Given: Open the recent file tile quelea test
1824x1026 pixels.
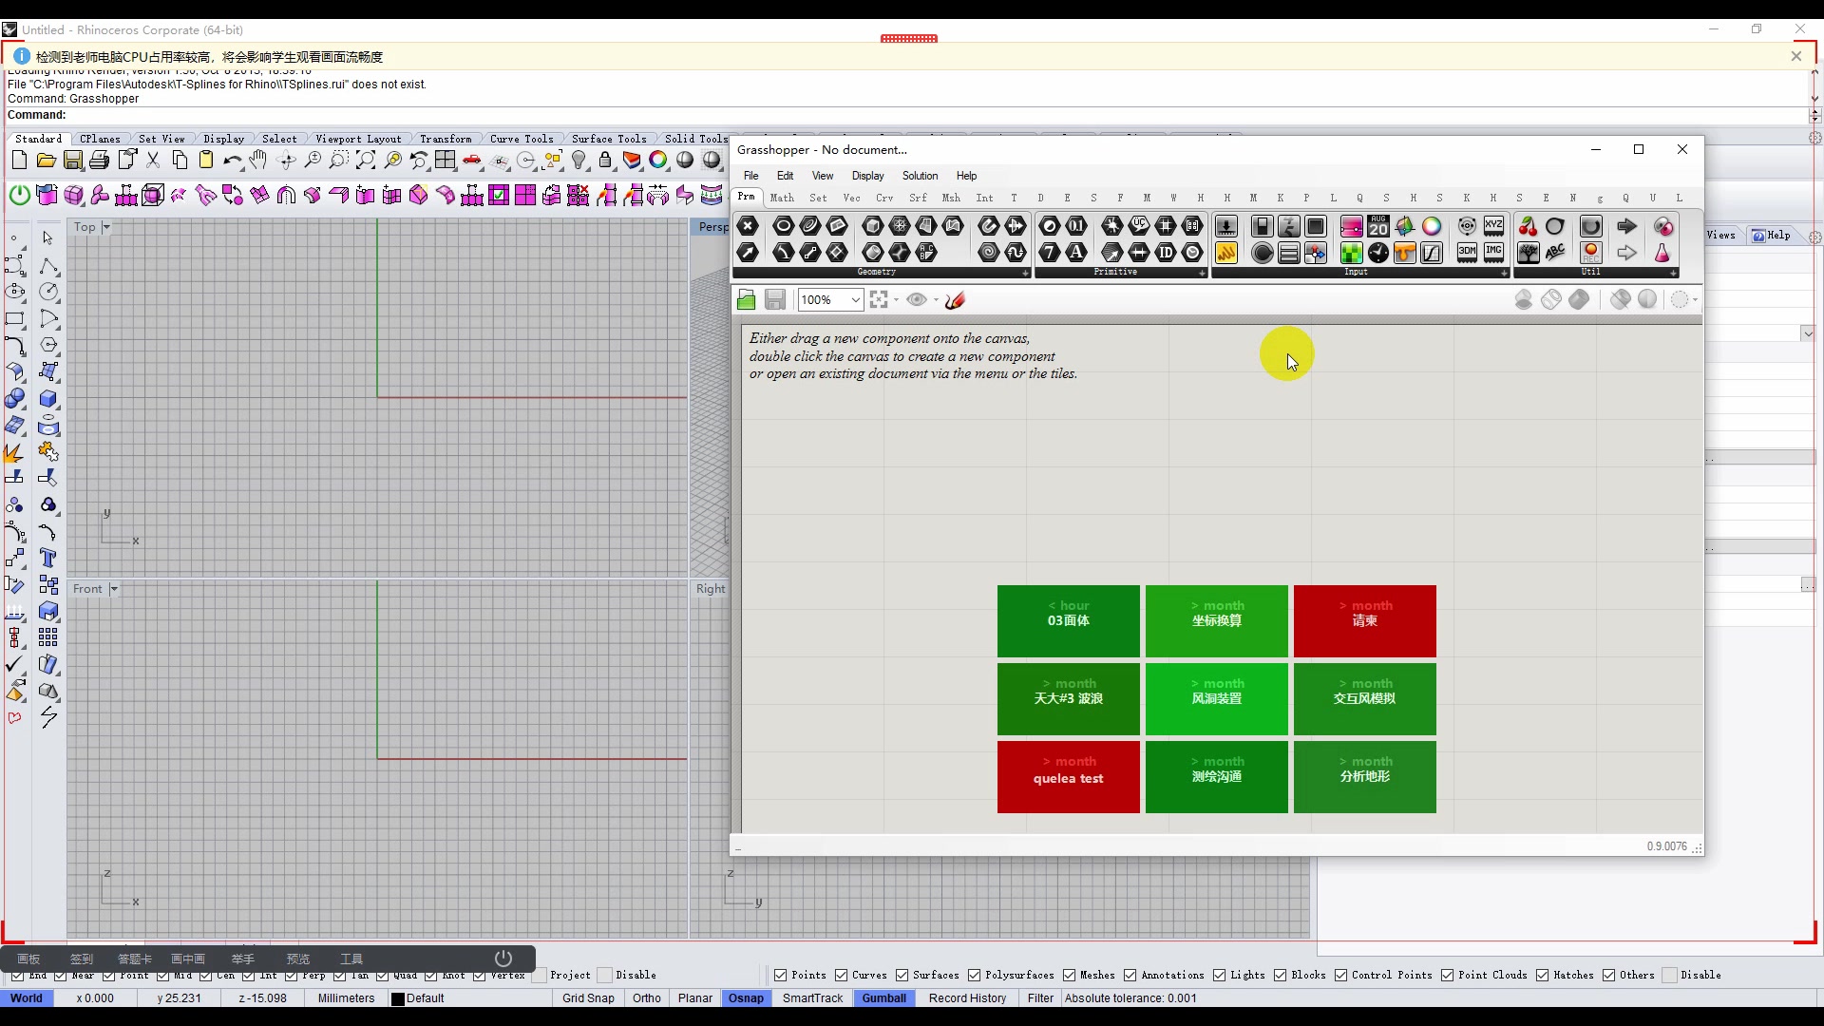Looking at the screenshot, I should [x=1068, y=777].
